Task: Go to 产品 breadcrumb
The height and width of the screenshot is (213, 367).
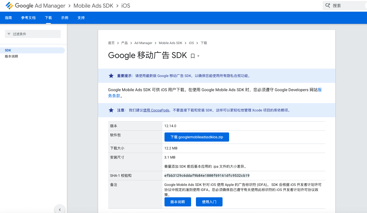Action: [124, 43]
